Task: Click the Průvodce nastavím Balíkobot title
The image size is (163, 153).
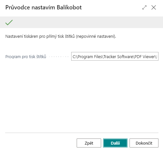Action: [x=43, y=7]
